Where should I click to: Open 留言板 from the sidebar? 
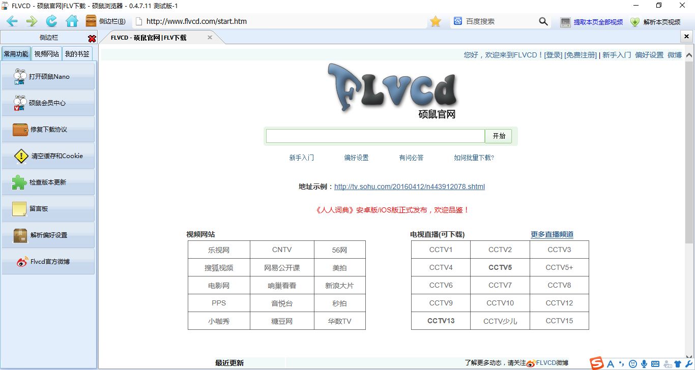tap(48, 208)
